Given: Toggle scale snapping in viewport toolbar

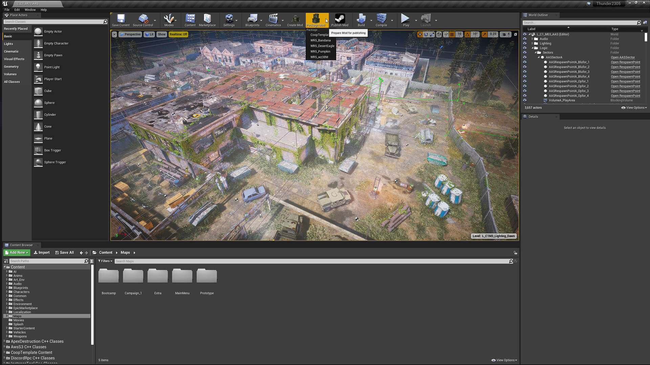Looking at the screenshot, I should [x=484, y=34].
